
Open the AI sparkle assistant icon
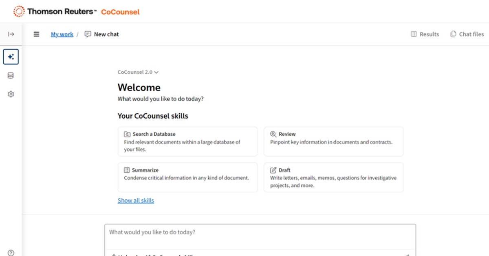tap(11, 57)
